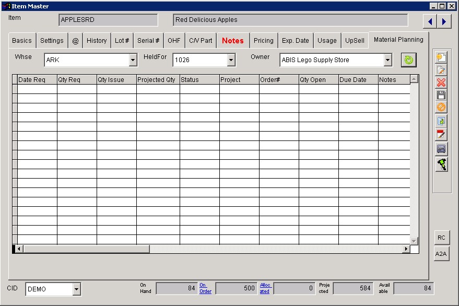Viewport: 459px width, 306px height.
Task: Click the red X delete icon
Action: (x=441, y=83)
